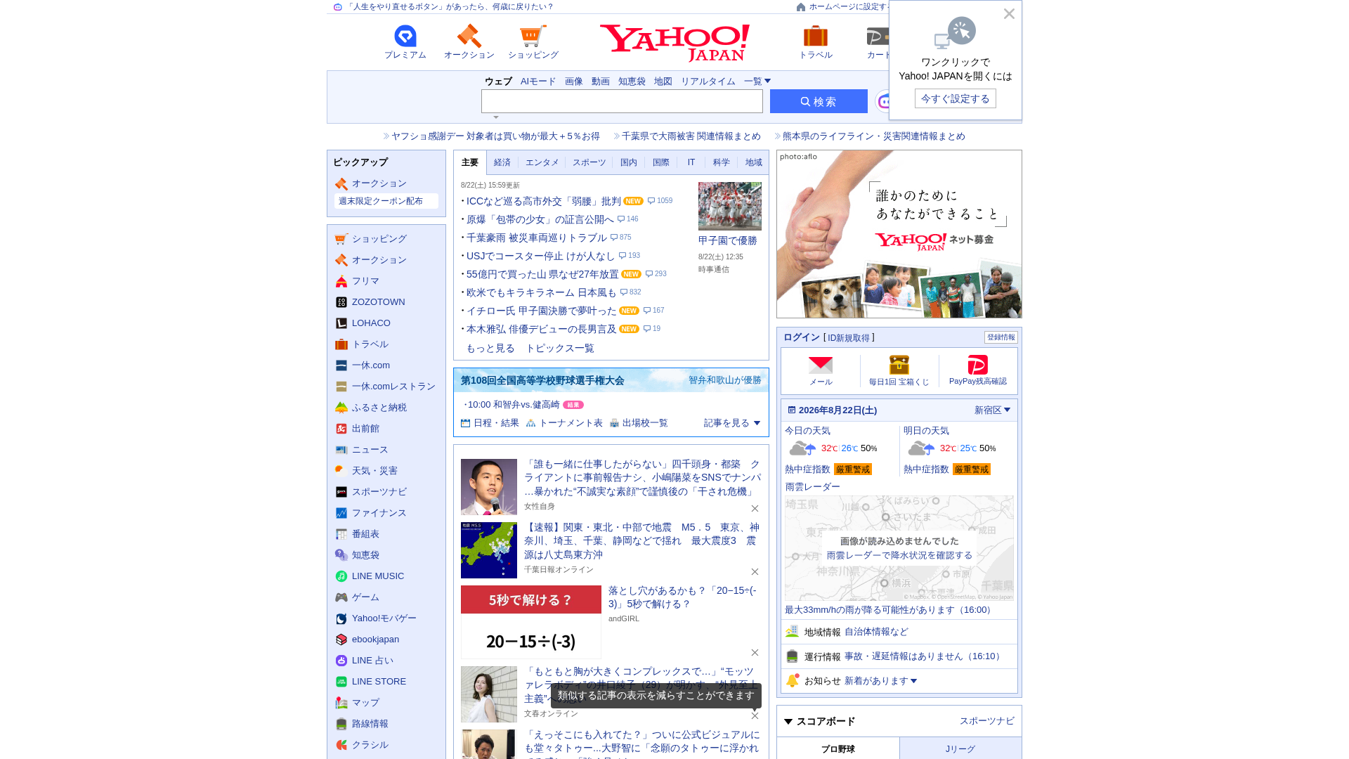The height and width of the screenshot is (759, 1349).
Task: Expand the 一覧 search category dropdown
Action: point(757,82)
